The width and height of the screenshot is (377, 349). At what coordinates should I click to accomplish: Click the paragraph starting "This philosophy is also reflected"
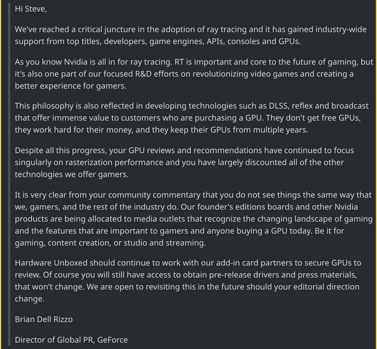[x=191, y=118]
